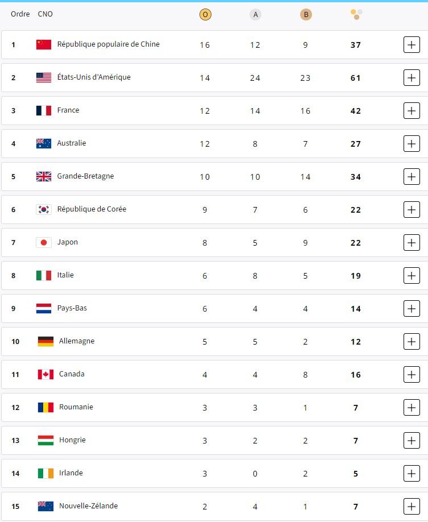Viewport: 428px width, 522px height.
Task: Click the France flag icon
Action: coord(44,110)
